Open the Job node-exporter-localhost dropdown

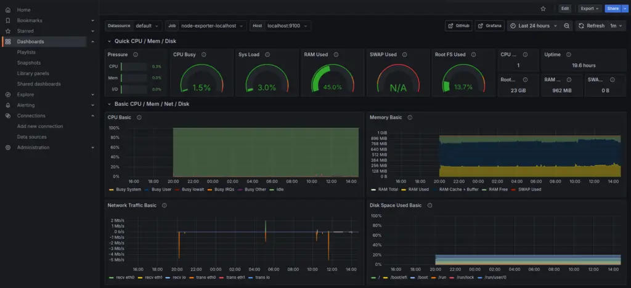[x=213, y=26]
